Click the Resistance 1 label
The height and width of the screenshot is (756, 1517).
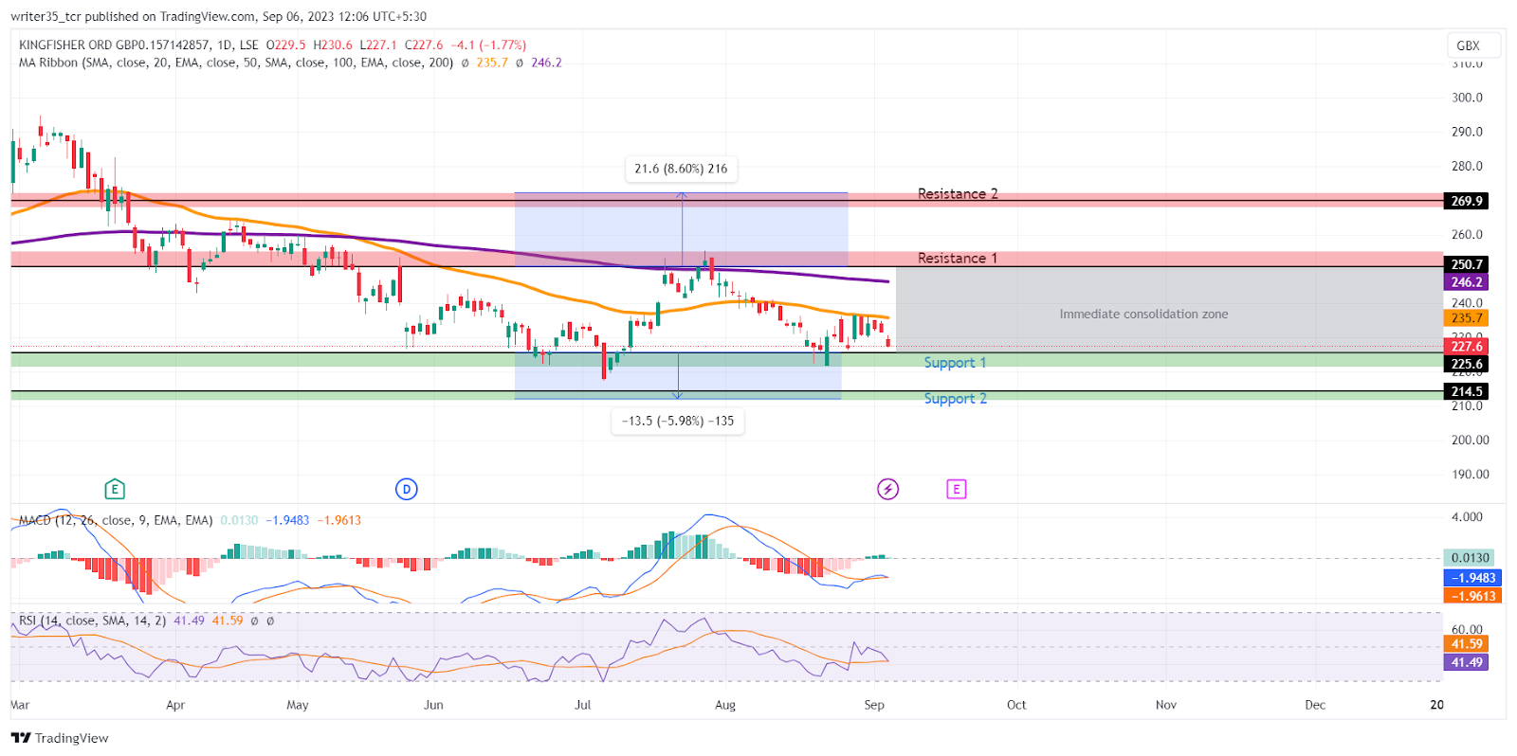pos(958,259)
